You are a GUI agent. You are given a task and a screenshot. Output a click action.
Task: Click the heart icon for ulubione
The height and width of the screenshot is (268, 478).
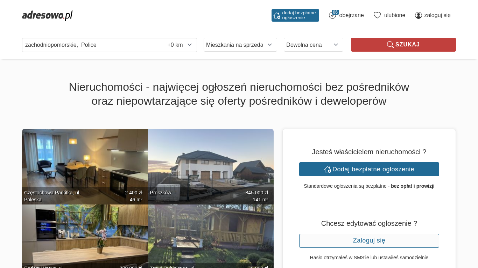(377, 15)
